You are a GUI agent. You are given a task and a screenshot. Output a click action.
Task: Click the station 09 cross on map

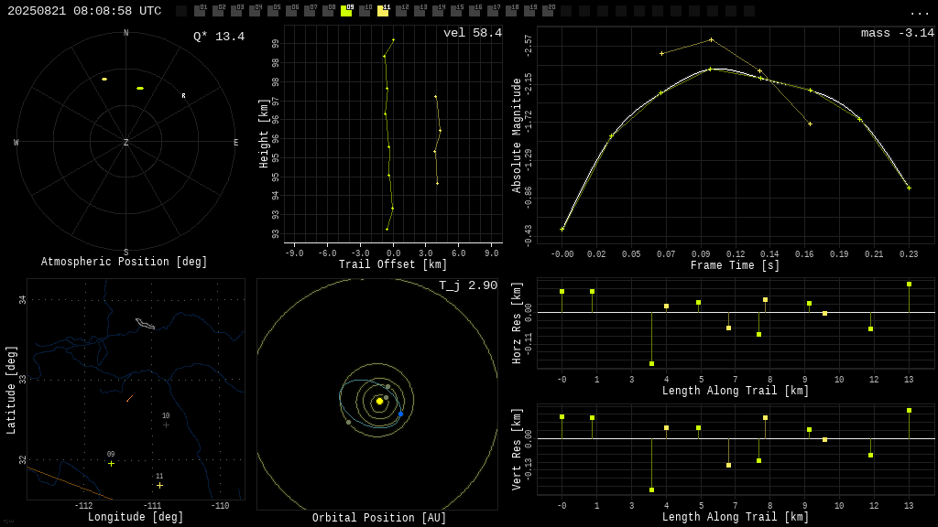(x=111, y=464)
